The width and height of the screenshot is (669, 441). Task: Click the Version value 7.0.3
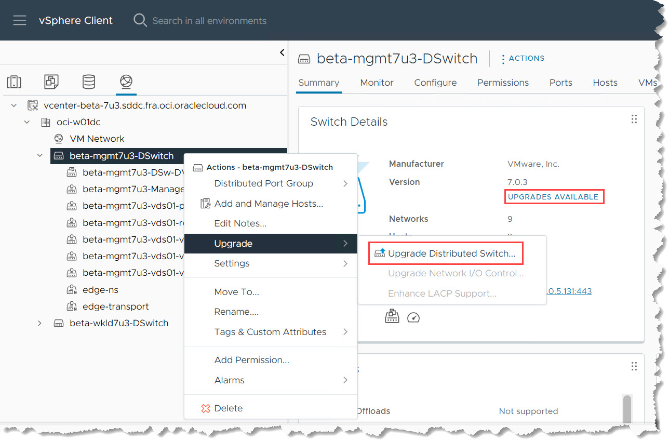[517, 182]
